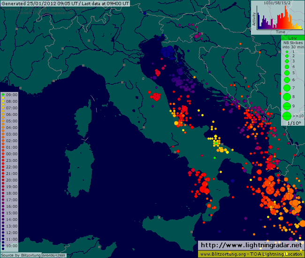Viewport: 305px width, 258px height.
Task: Select the 7-strike legend circle
Action: point(287,88)
